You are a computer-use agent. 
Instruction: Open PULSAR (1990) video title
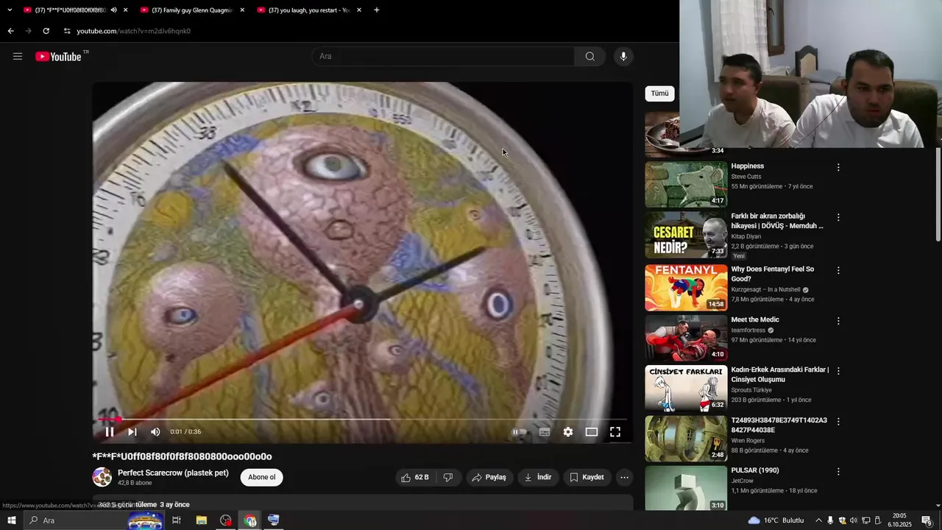pyautogui.click(x=755, y=470)
